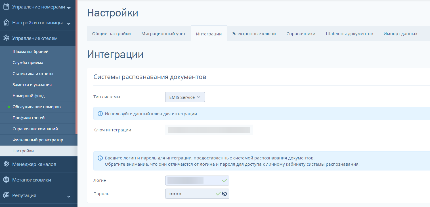Open the Импорт данных tab
Image resolution: width=430 pixels, height=207 pixels.
click(x=400, y=34)
